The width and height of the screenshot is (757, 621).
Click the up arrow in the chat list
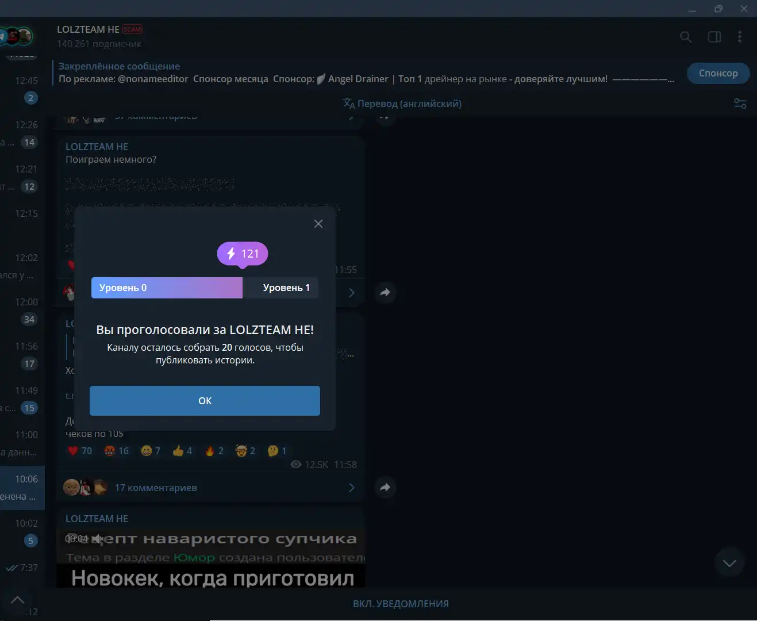(17, 600)
